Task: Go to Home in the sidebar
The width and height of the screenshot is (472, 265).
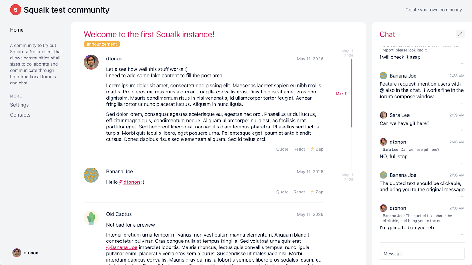Action: click(x=17, y=30)
